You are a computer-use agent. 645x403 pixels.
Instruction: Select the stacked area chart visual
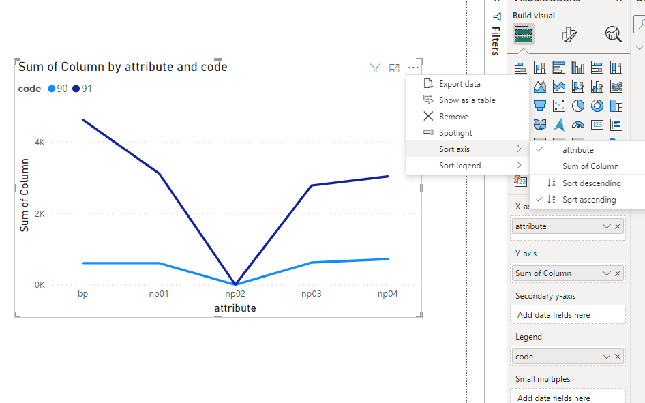point(558,87)
